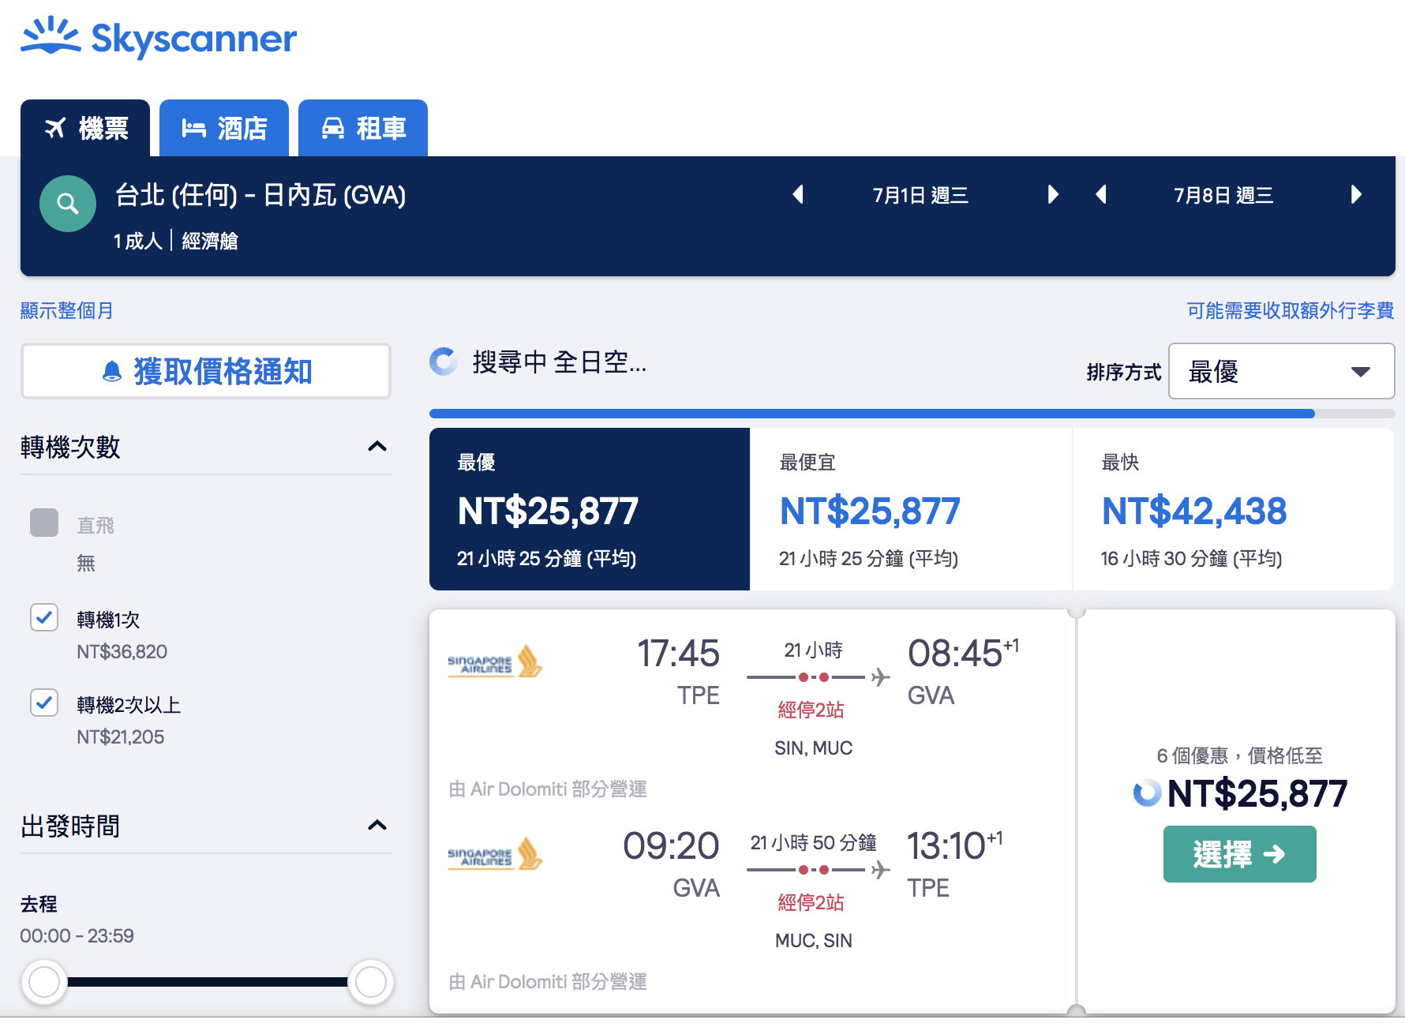
Task: Switch to the 機票 flights tab
Action: coord(85,128)
